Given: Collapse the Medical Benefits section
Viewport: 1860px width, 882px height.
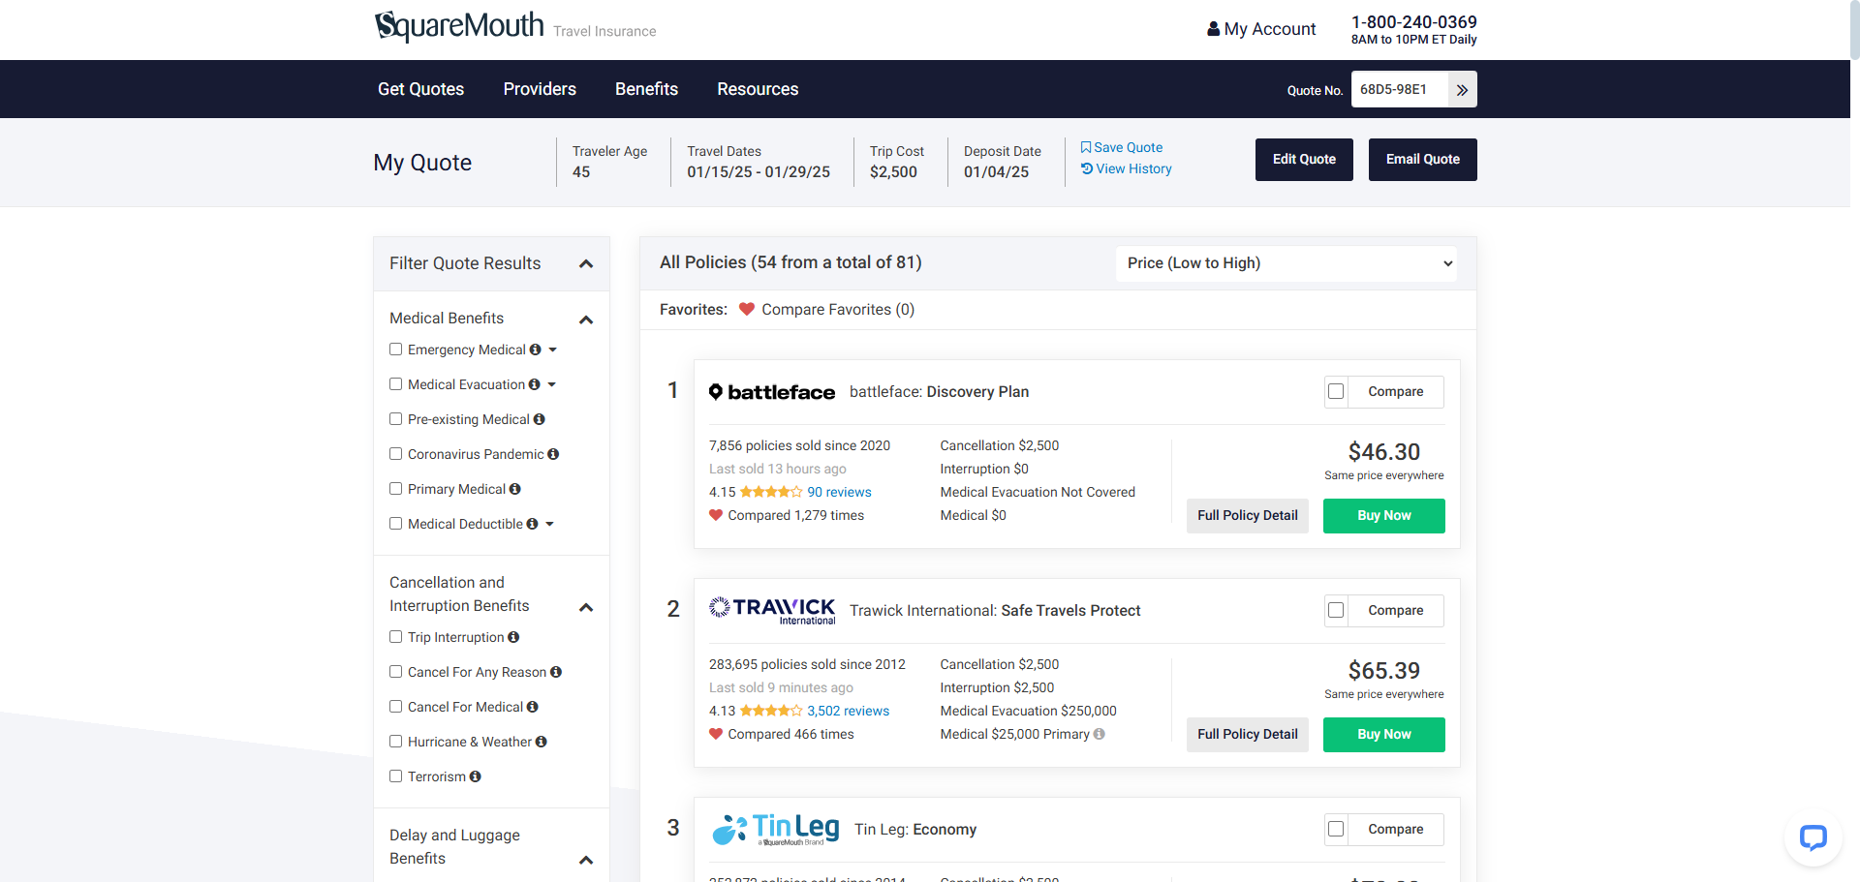Looking at the screenshot, I should point(586,319).
